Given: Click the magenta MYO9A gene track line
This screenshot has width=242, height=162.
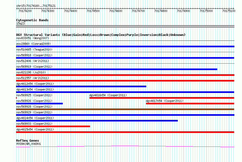Looking at the screenshot, I should tap(125, 146).
